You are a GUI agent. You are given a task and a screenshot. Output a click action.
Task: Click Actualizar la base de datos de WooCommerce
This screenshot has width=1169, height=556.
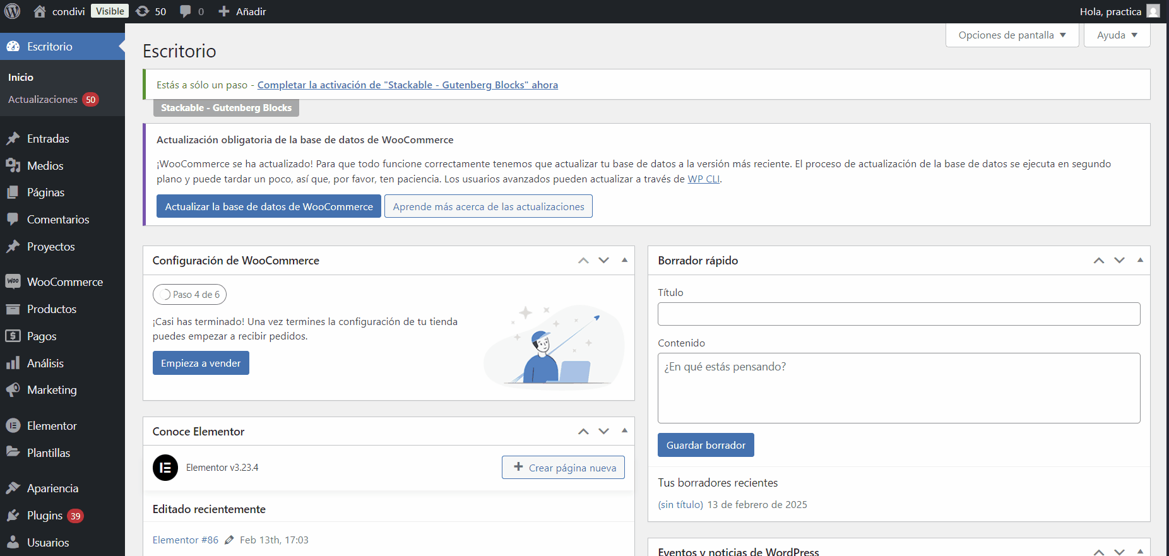pyautogui.click(x=269, y=206)
